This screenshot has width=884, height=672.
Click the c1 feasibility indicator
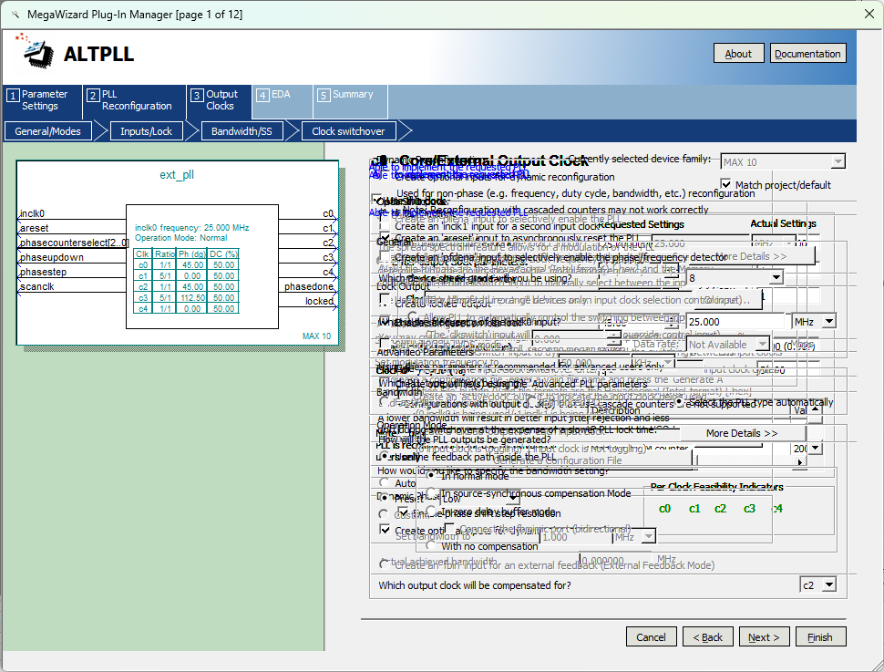pyautogui.click(x=694, y=509)
